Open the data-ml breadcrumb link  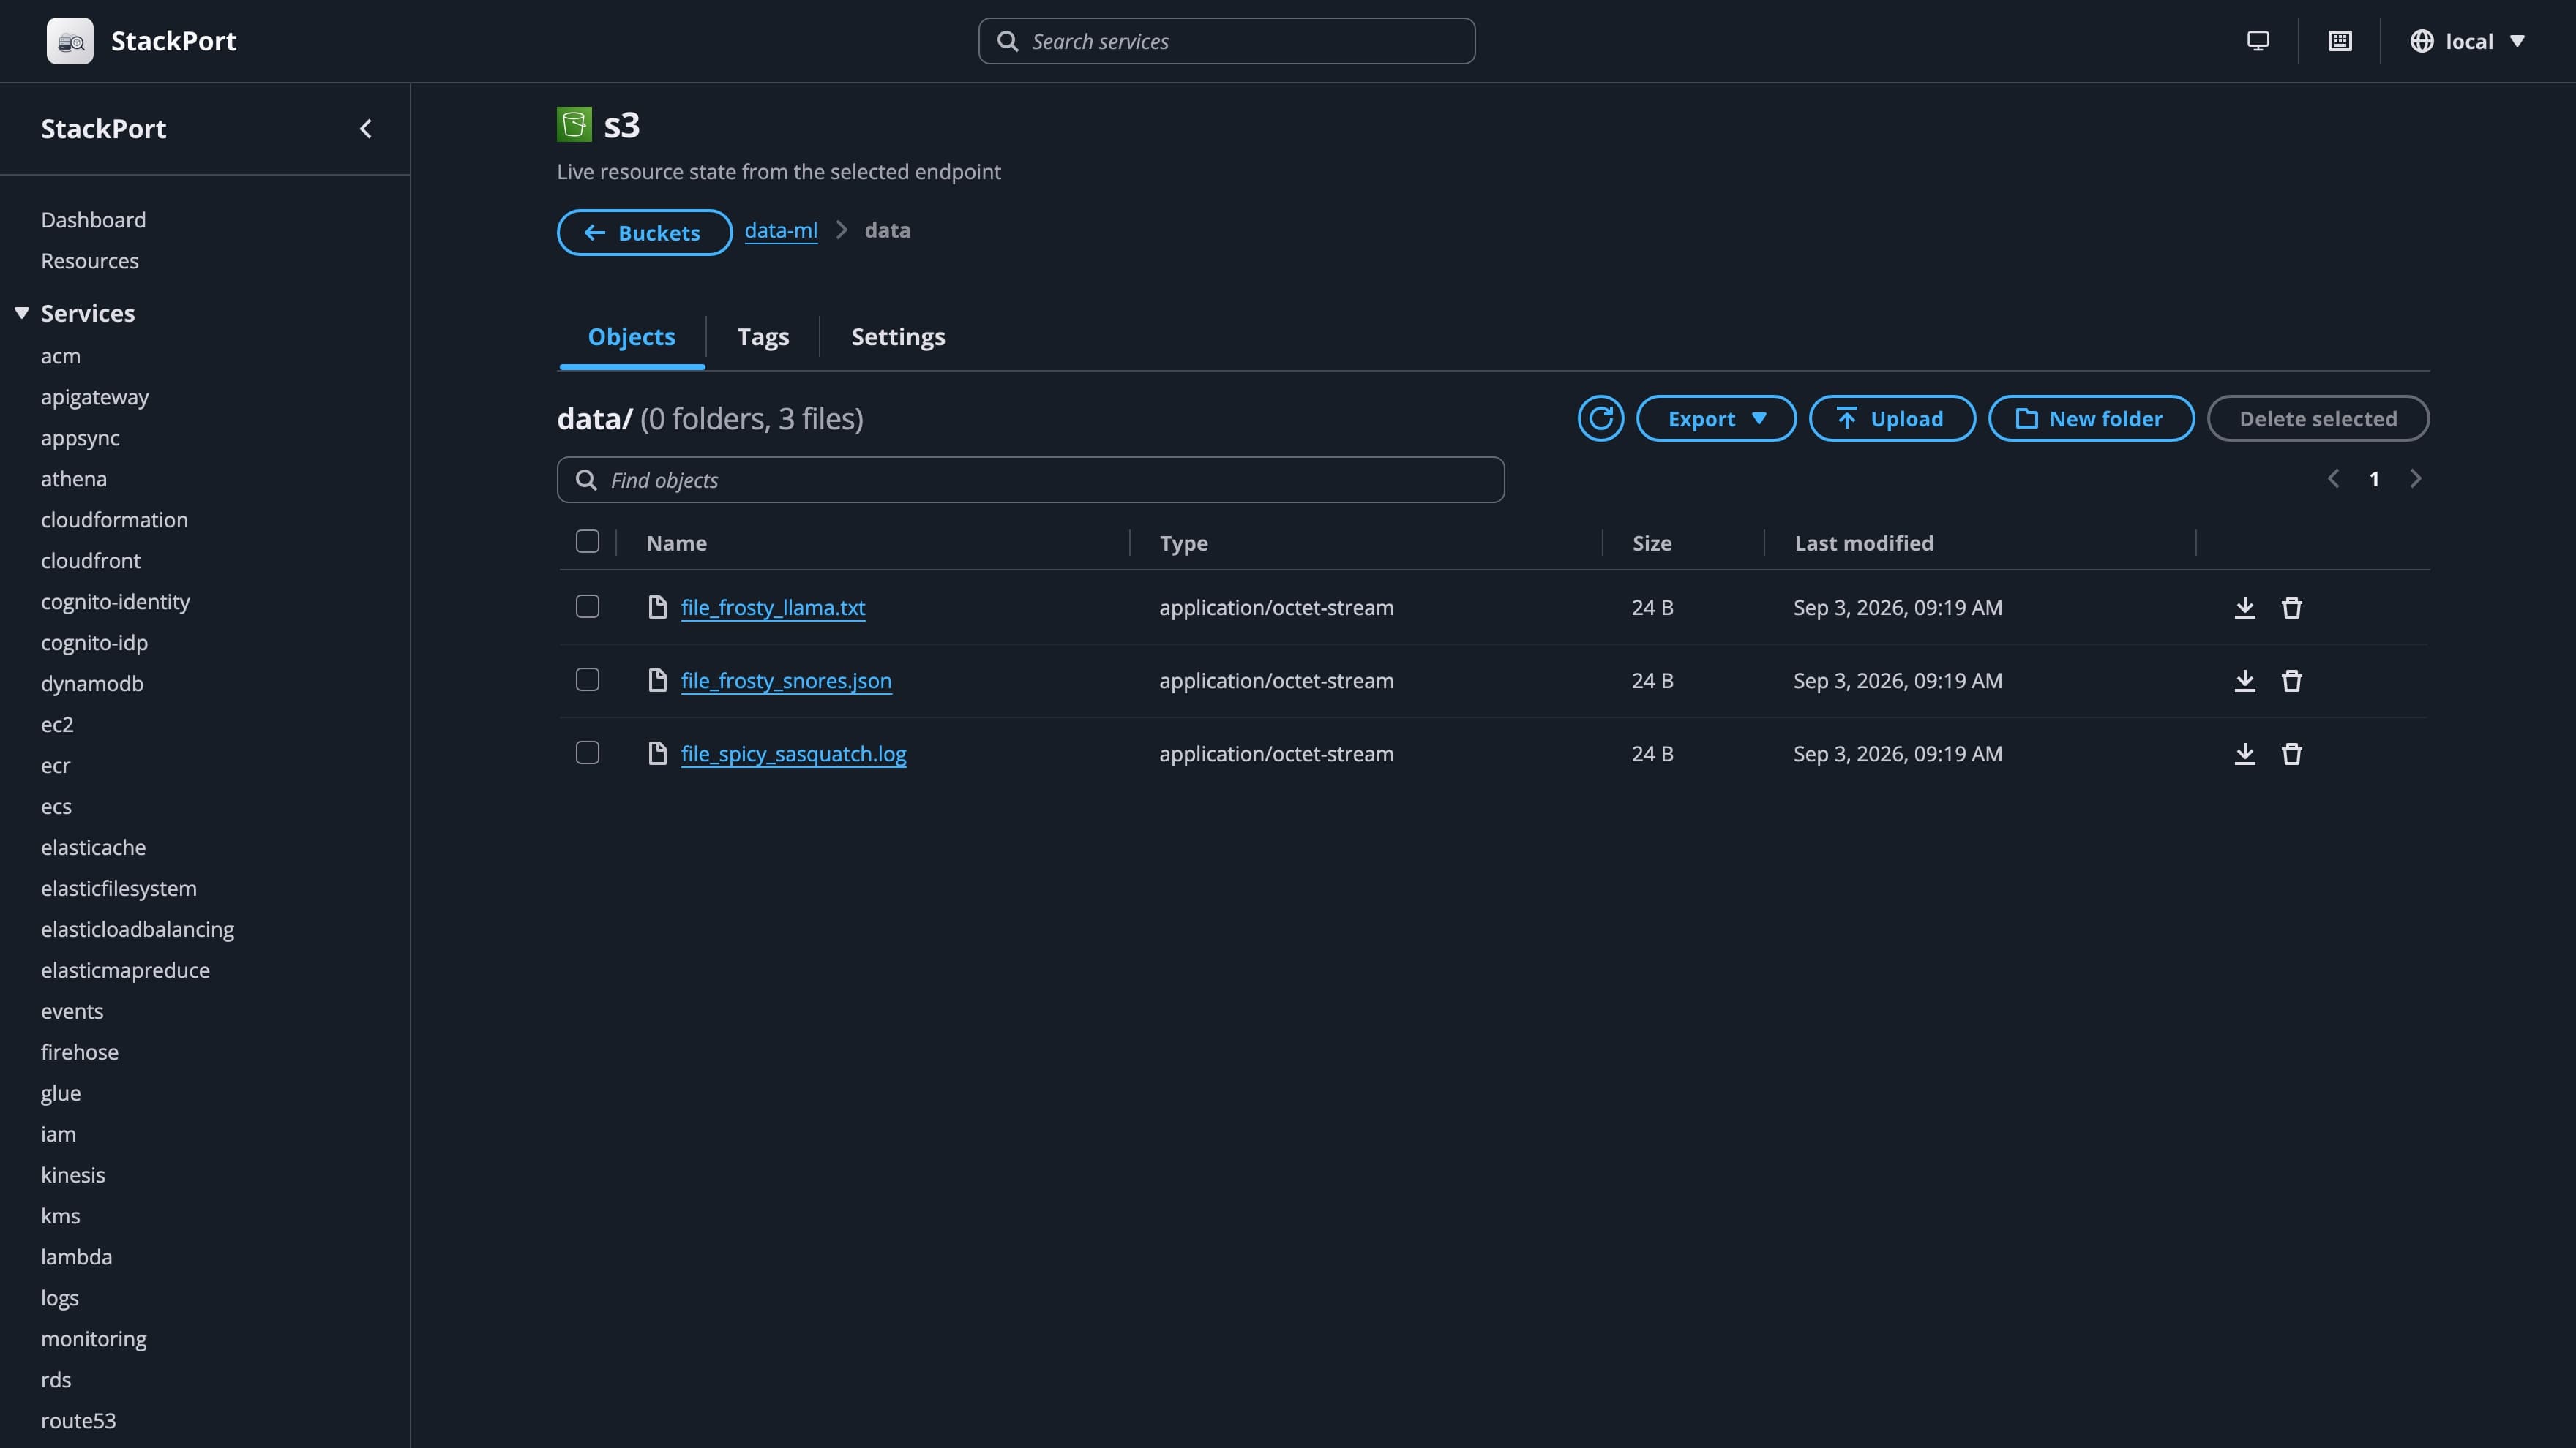click(x=781, y=231)
